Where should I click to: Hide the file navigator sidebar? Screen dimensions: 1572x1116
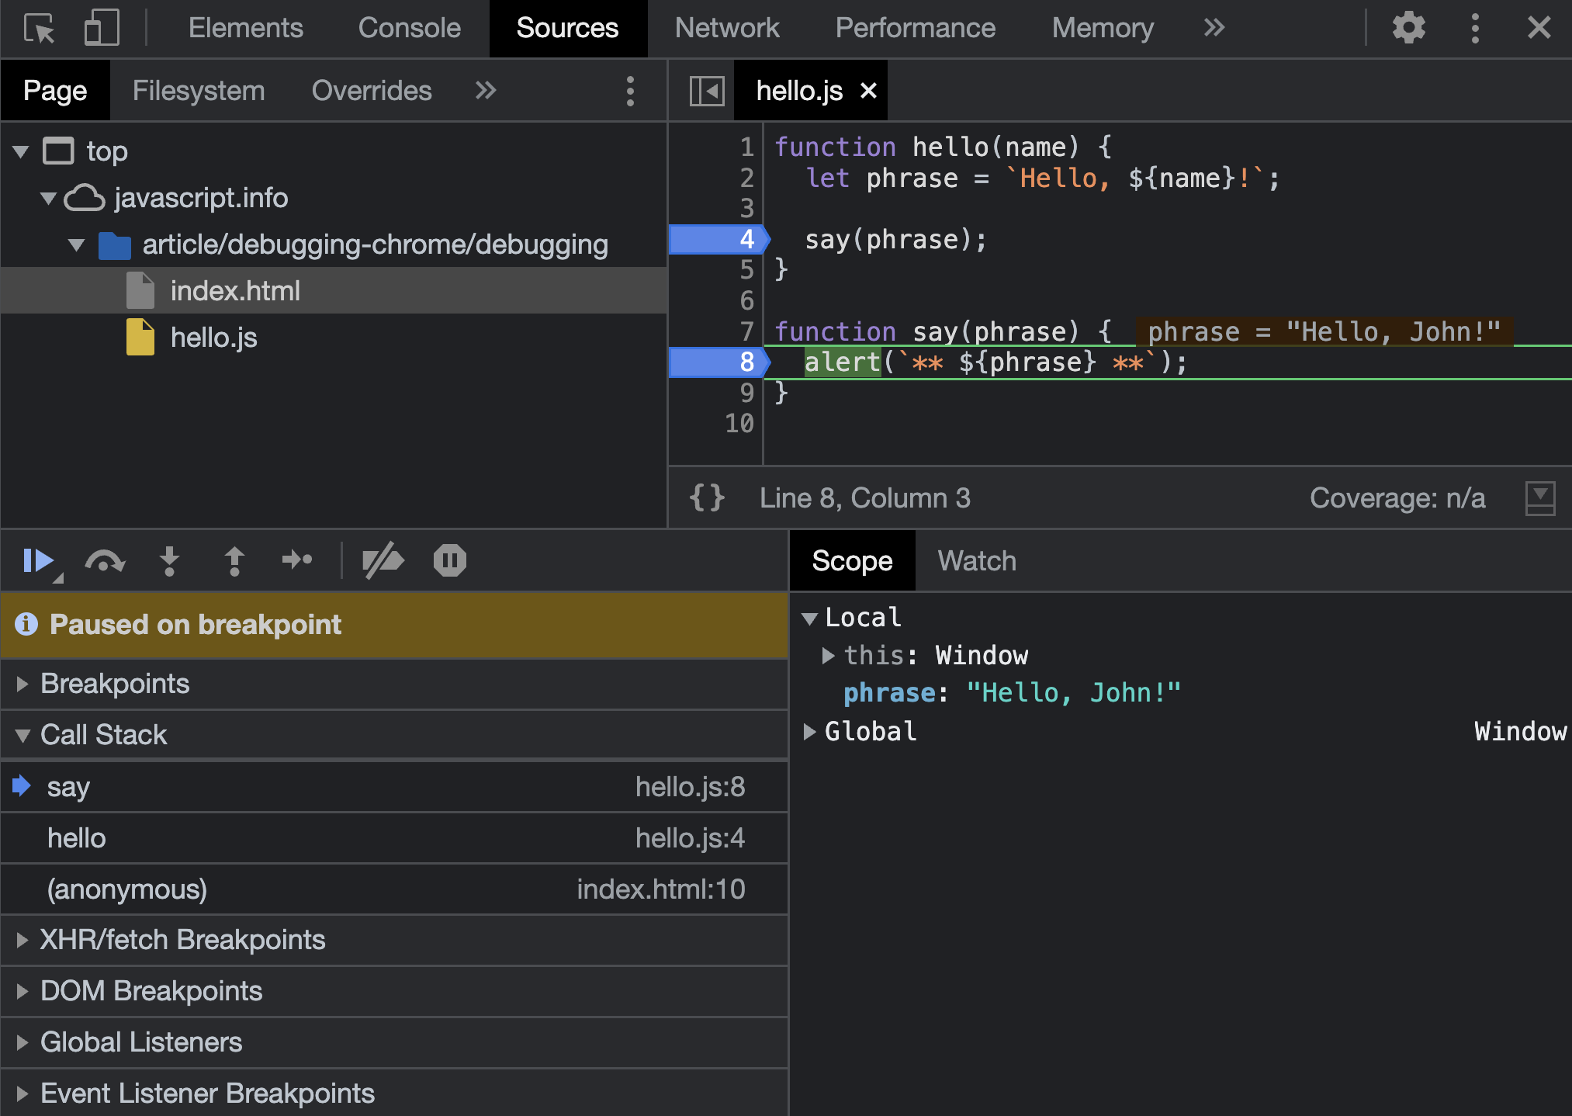coord(707,91)
